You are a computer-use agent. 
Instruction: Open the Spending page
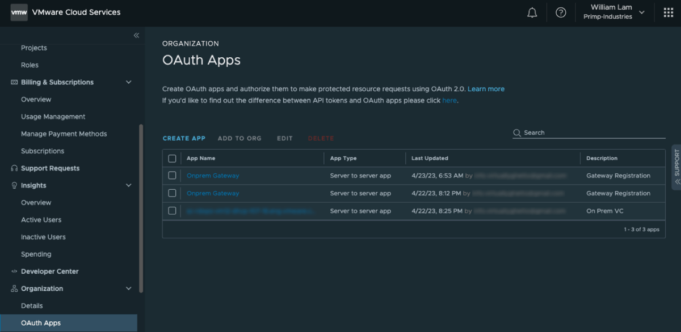point(36,254)
